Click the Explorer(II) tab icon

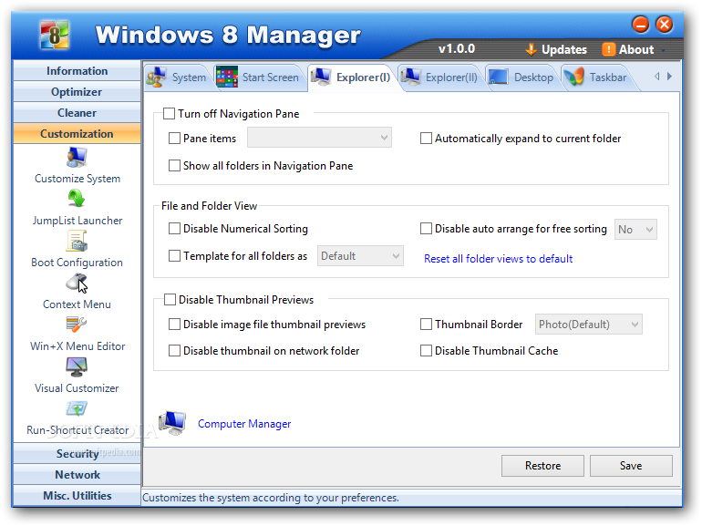[411, 77]
